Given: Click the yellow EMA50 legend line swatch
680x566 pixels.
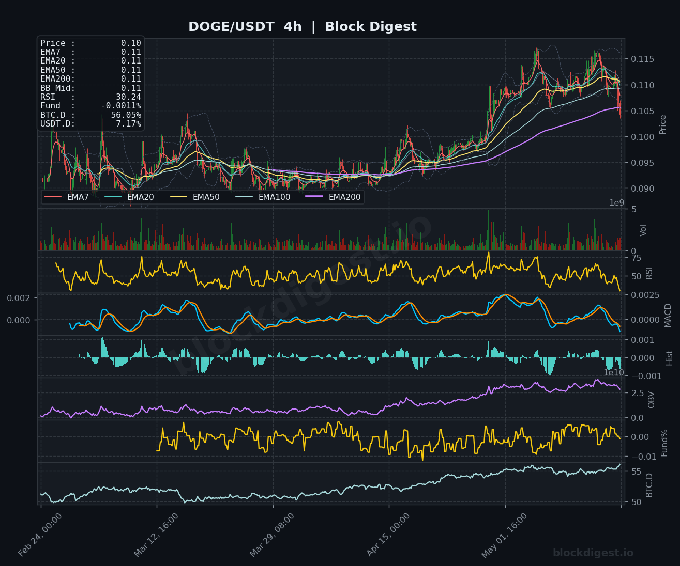Looking at the screenshot, I should [178, 197].
